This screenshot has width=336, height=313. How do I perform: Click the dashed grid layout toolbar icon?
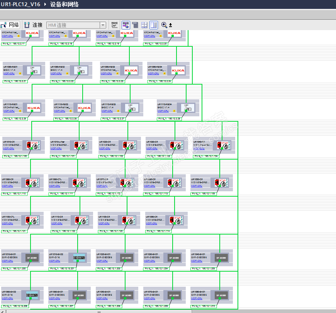(144, 25)
